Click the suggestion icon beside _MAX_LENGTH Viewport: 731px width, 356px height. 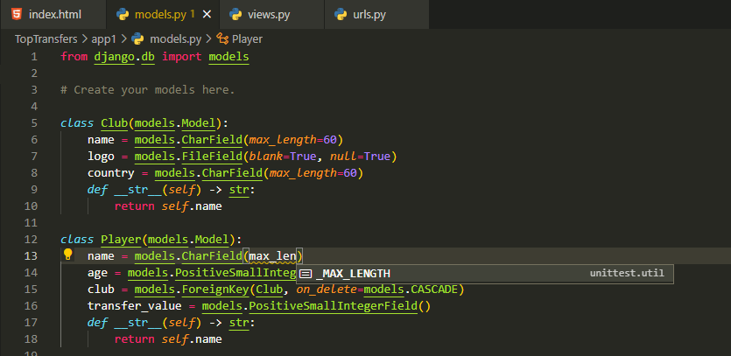click(306, 274)
